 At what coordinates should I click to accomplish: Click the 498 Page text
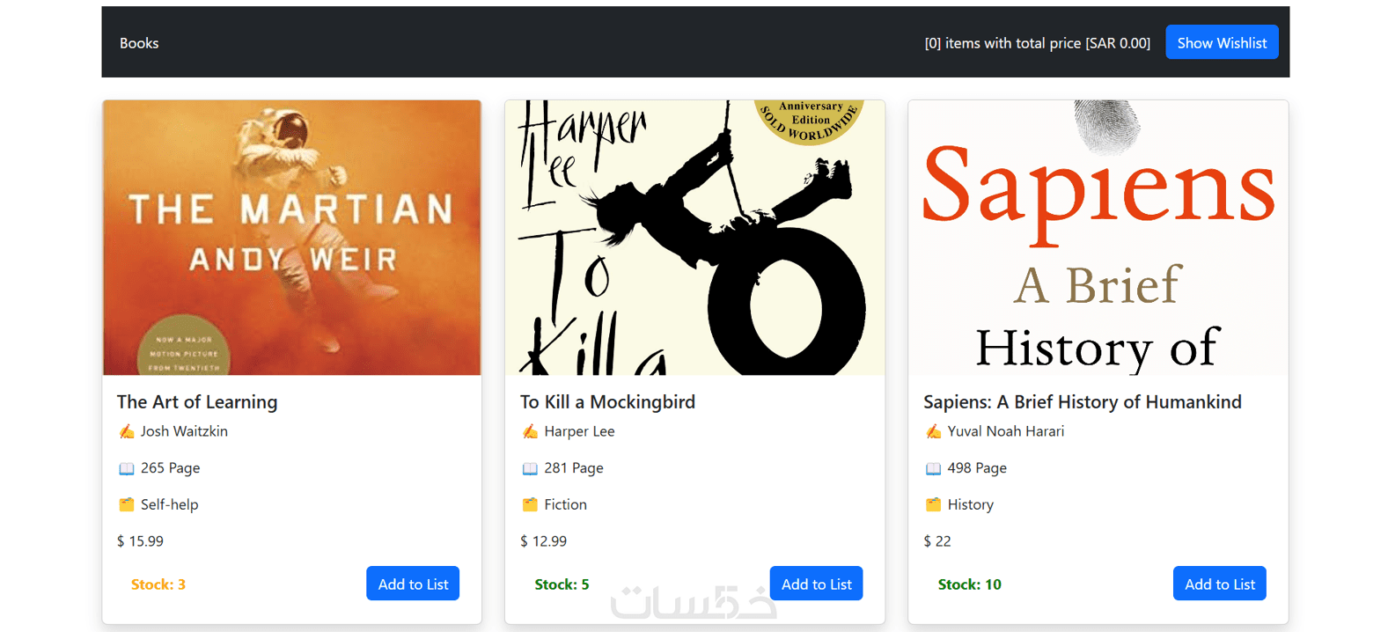pos(977,468)
